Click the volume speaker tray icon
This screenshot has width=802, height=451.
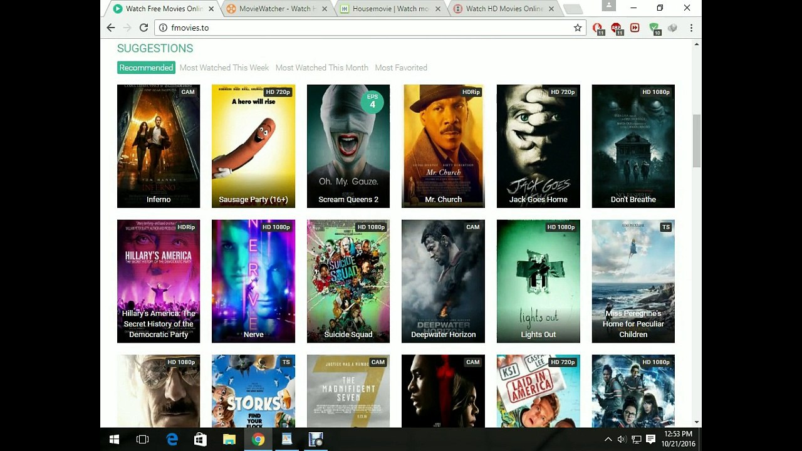[x=622, y=440]
